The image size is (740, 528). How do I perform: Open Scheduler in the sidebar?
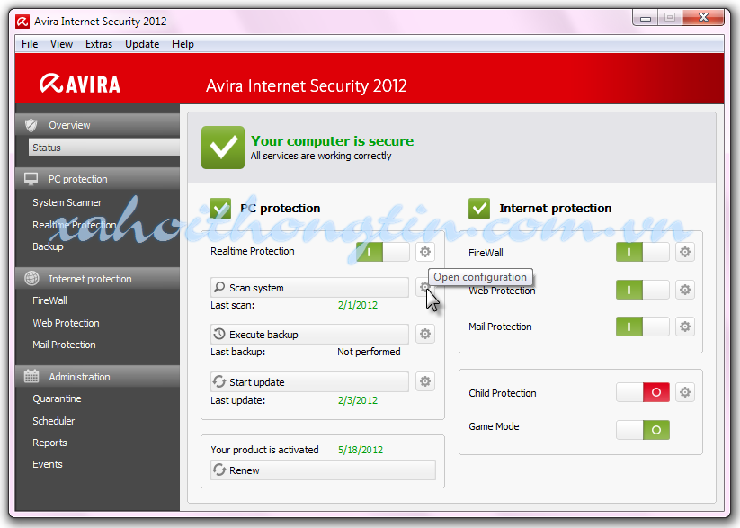[x=53, y=420]
